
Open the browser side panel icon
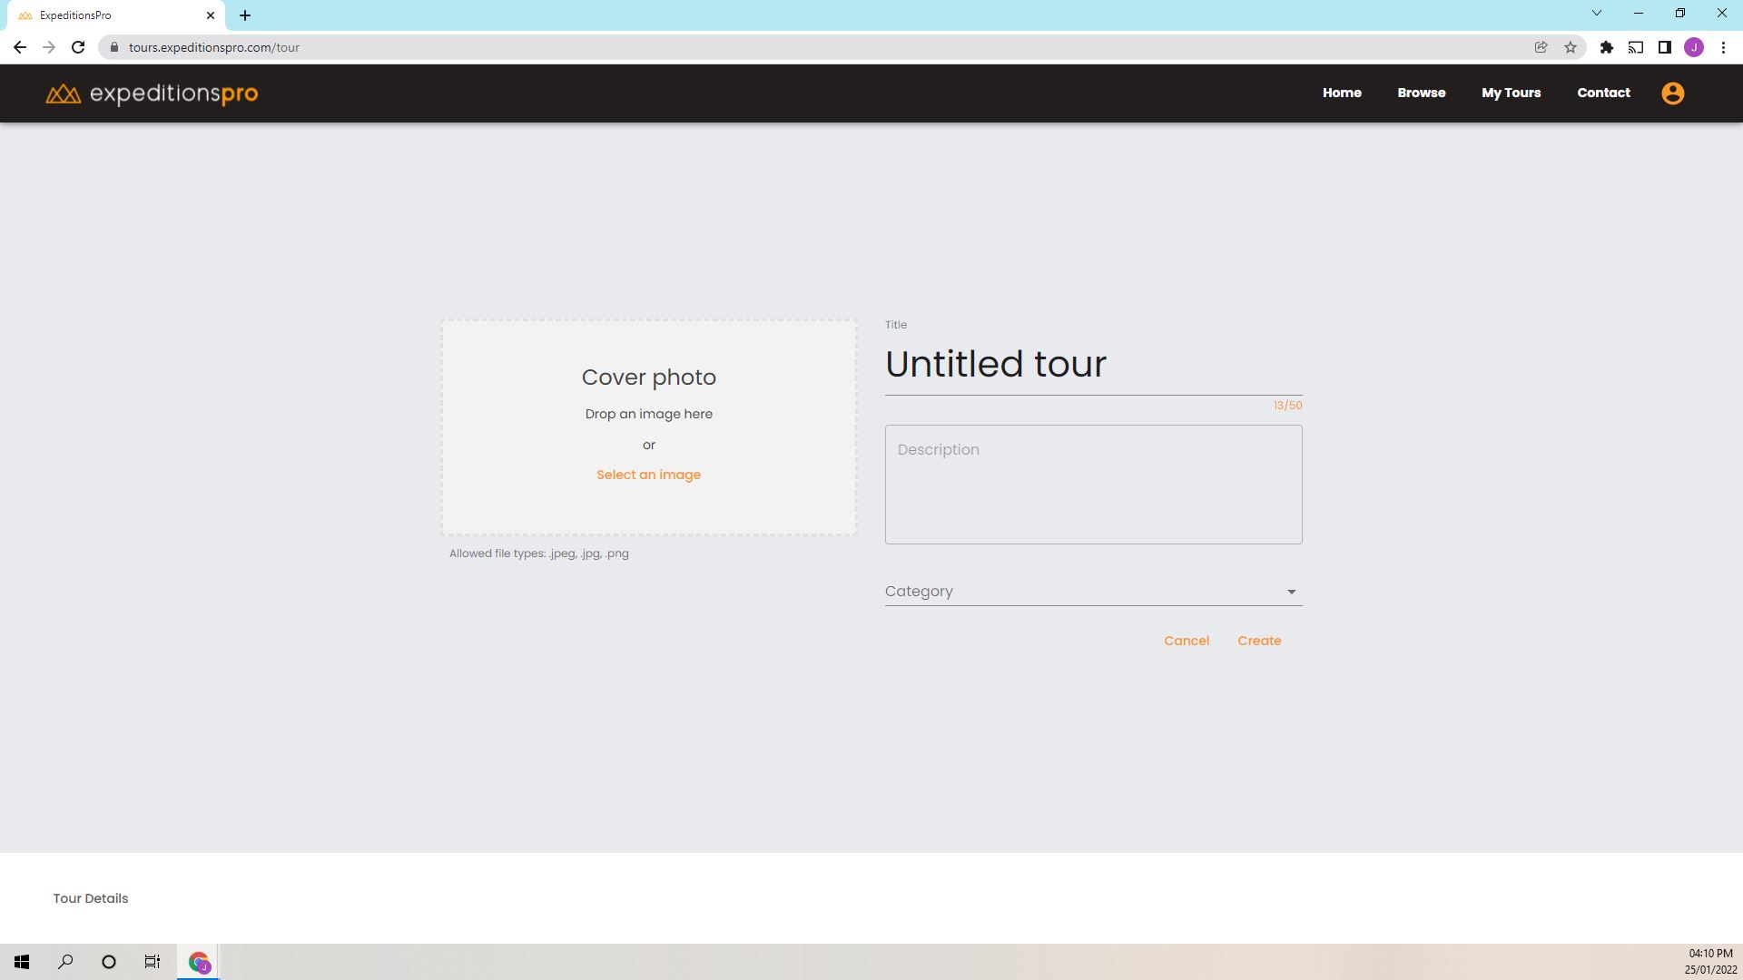tap(1664, 47)
